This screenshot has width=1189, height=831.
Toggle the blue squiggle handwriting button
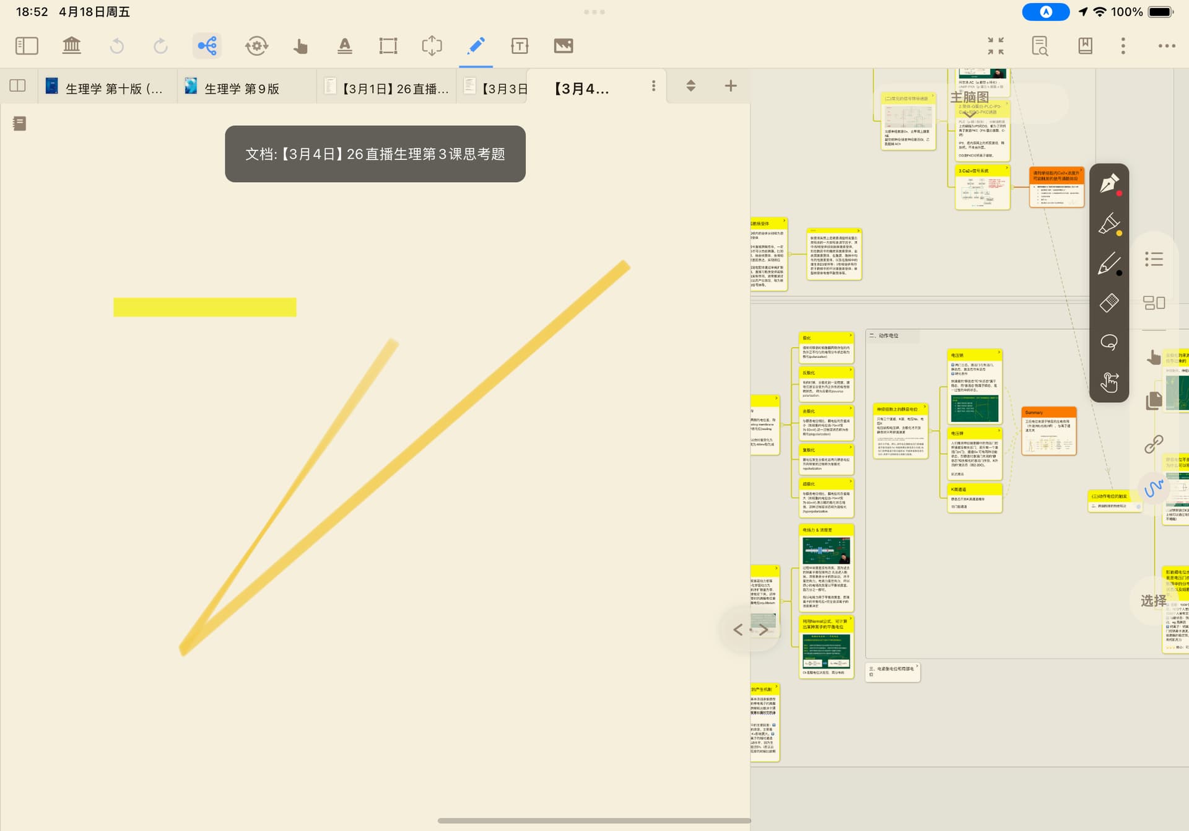pos(1154,488)
